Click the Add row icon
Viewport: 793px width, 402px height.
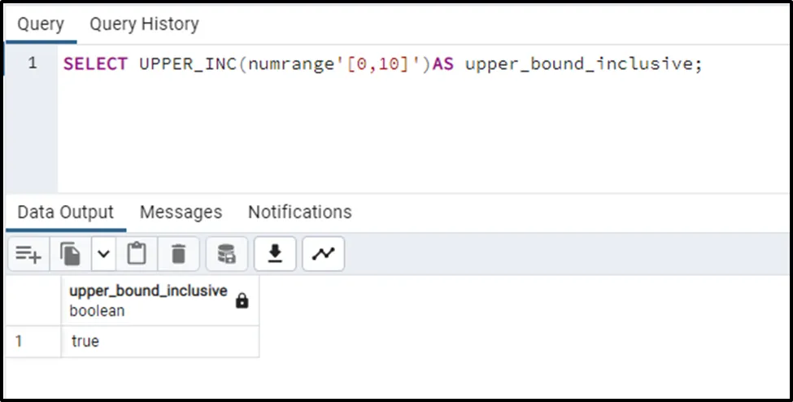point(28,255)
